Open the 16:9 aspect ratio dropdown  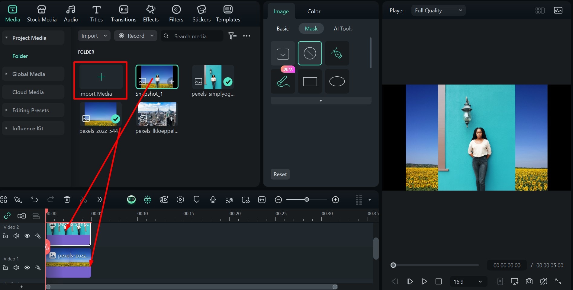468,282
